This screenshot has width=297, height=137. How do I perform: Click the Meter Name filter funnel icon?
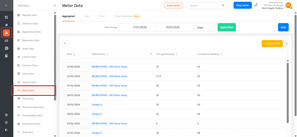pos(151,54)
